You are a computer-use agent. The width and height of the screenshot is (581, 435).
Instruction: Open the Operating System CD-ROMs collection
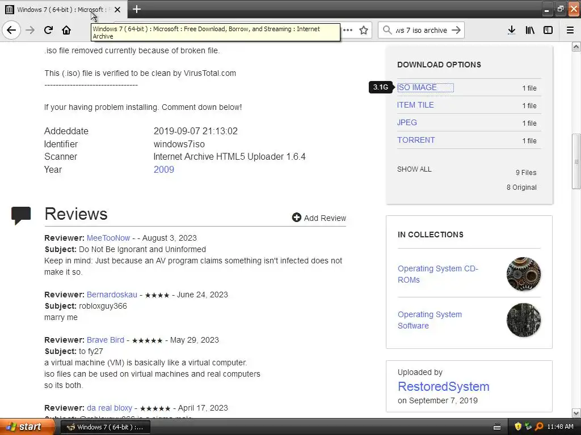tap(437, 274)
